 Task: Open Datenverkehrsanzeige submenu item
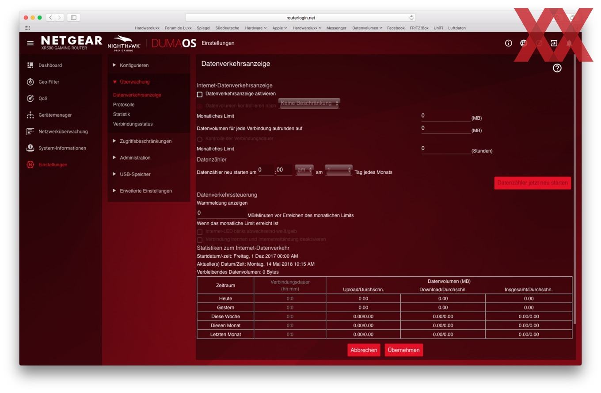(137, 95)
